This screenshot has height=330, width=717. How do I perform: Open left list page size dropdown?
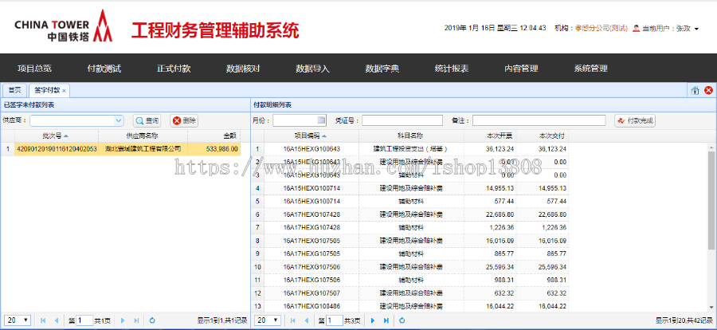tap(18, 320)
